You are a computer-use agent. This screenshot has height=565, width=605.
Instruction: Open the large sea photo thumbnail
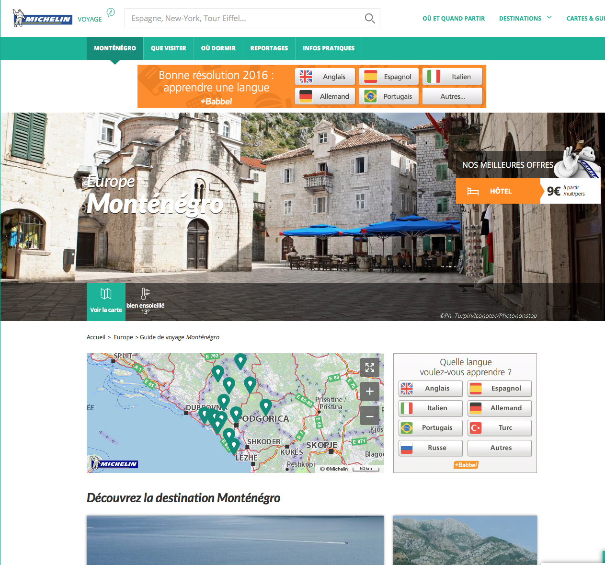click(x=235, y=540)
